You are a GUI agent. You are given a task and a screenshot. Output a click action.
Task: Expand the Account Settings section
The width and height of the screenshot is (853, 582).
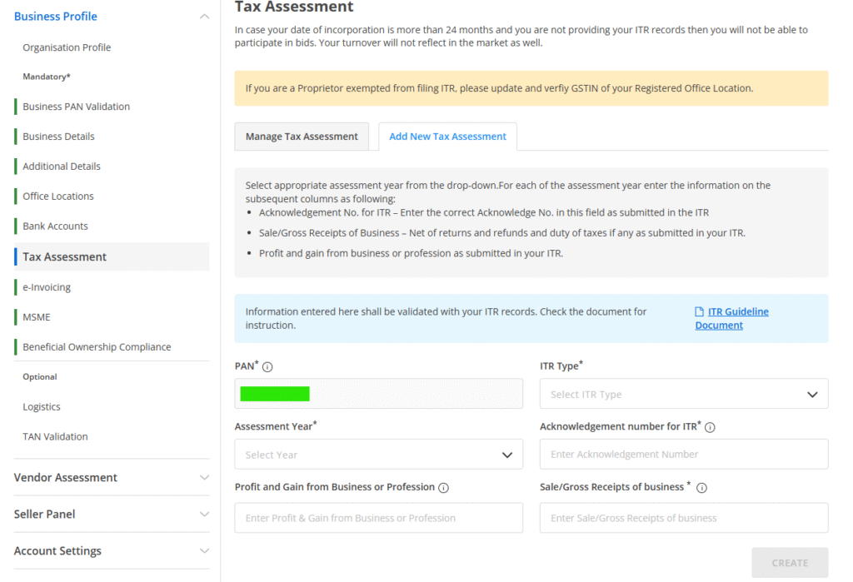click(x=204, y=551)
